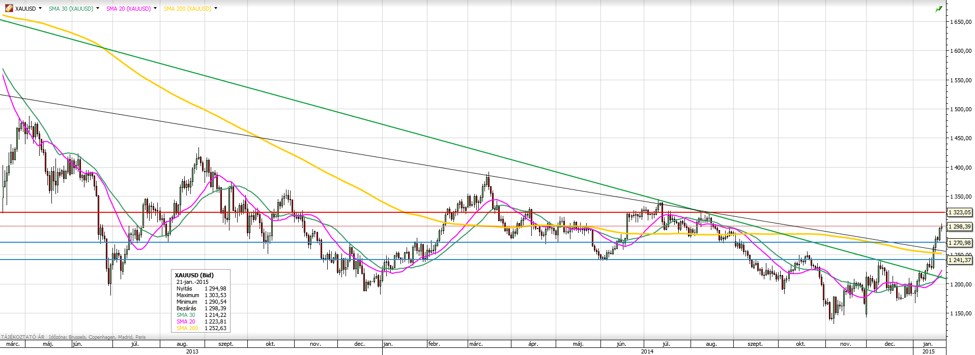Click the 'Időzóna: Brussels, Copenhagen, Madrid, Paris' text
Screen dimensions: 975x355
(97, 337)
